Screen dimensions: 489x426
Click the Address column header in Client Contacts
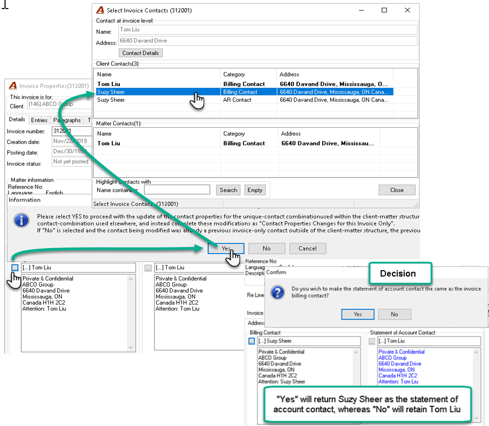click(289, 74)
